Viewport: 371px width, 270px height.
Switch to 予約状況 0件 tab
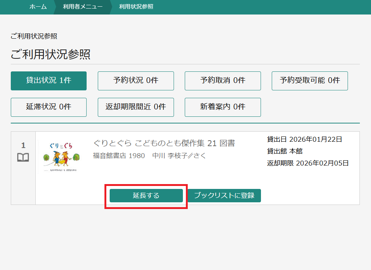click(136, 81)
